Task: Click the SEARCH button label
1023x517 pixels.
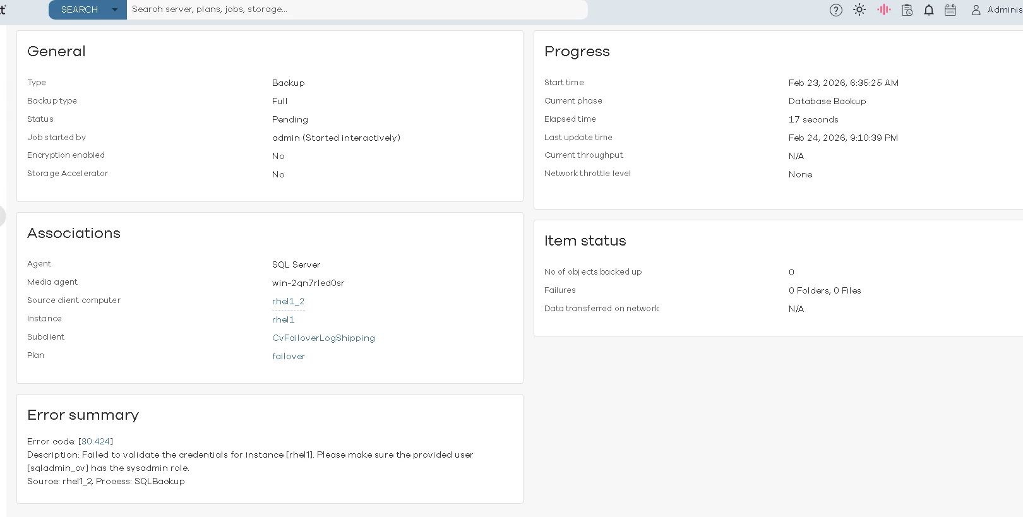Action: [x=80, y=10]
